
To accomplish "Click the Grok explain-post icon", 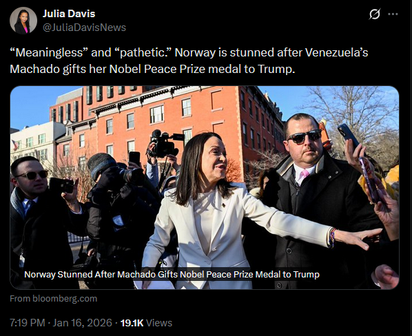I will pyautogui.click(x=374, y=14).
